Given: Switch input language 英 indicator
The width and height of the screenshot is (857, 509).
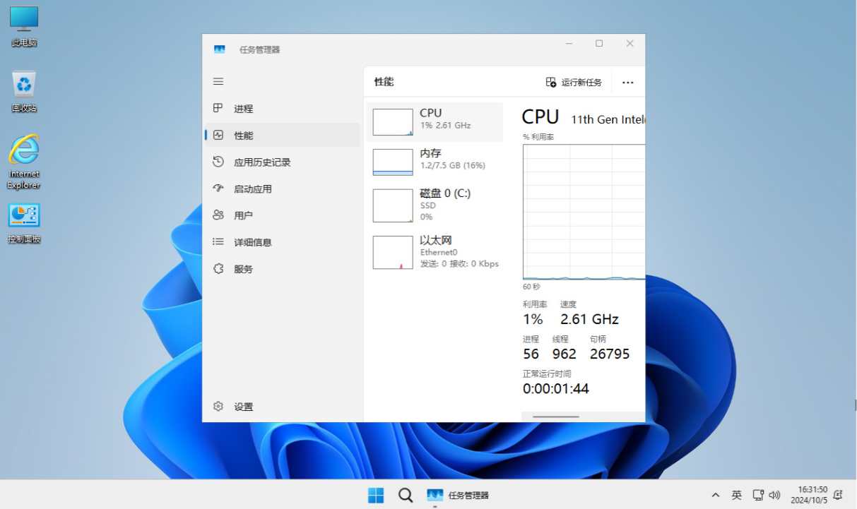Looking at the screenshot, I should 736,496.
